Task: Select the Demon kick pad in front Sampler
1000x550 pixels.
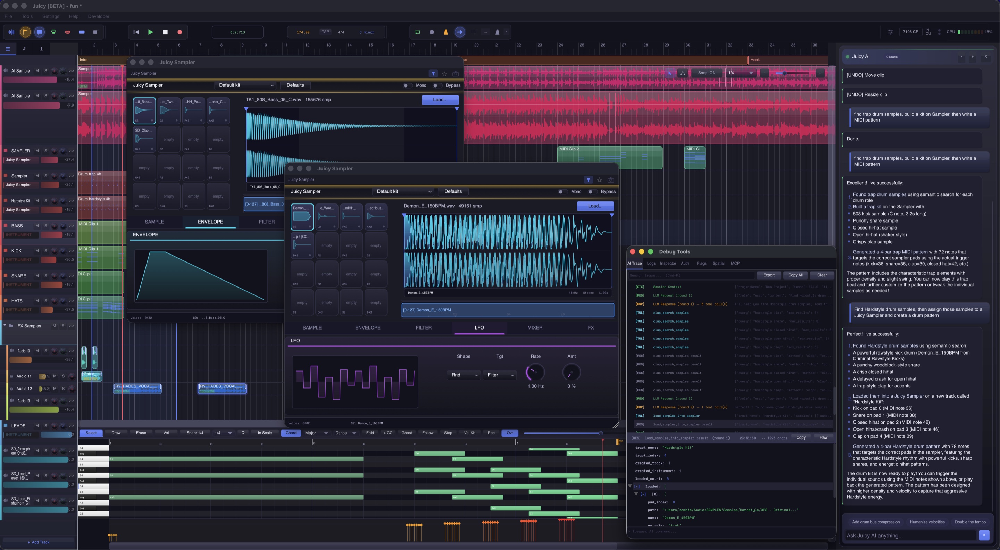Action: click(302, 217)
